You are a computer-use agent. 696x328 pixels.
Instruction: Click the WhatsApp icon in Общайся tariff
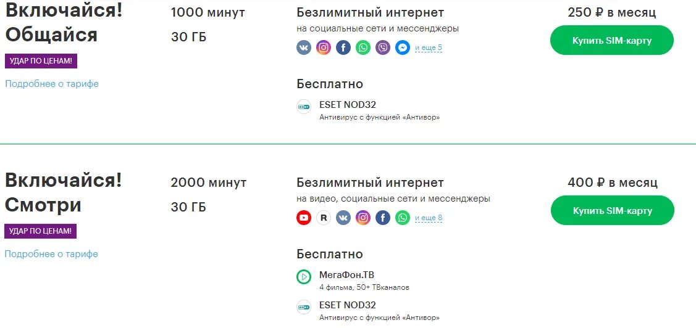pyautogui.click(x=363, y=48)
